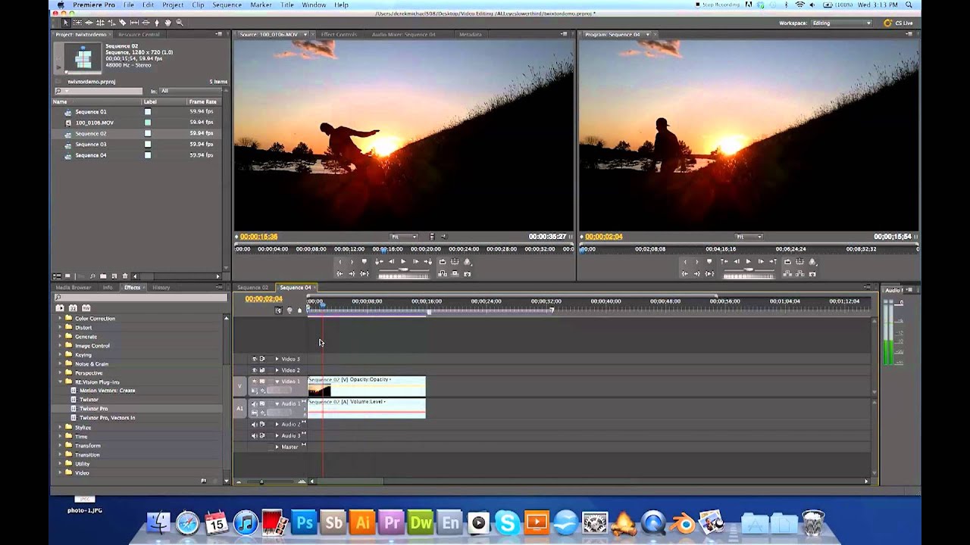The width and height of the screenshot is (970, 545).
Task: Click the Accelerated Effects filter icon in Effects panel
Action: point(60,308)
